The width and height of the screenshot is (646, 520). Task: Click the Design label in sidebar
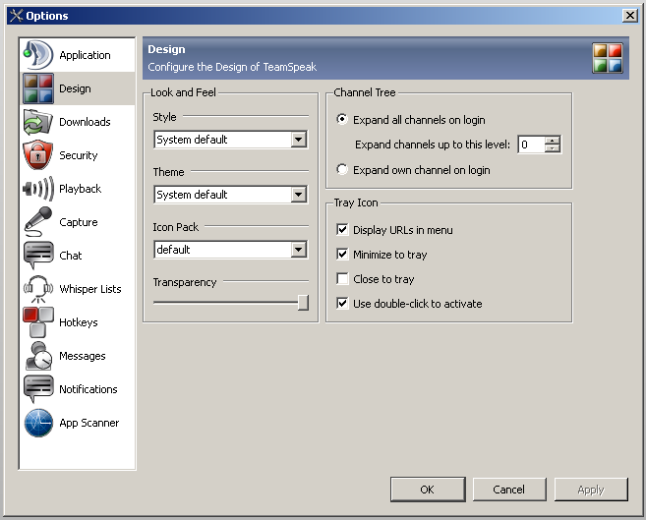[x=75, y=88]
